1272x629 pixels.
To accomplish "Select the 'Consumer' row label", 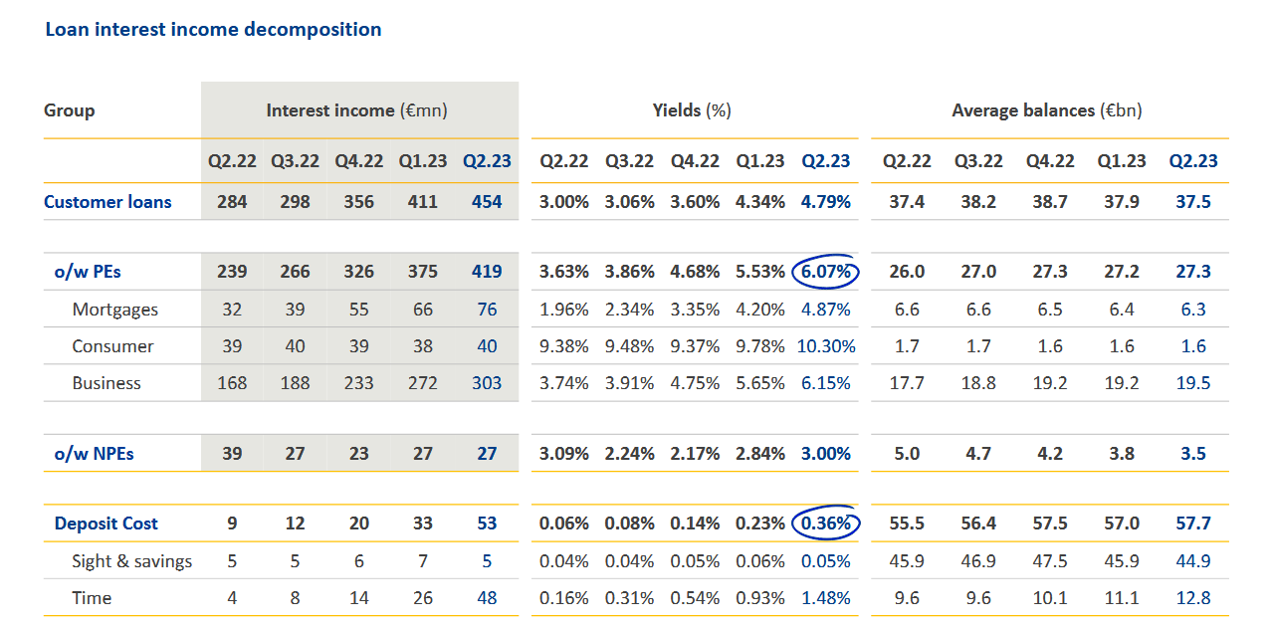I will pos(112,346).
